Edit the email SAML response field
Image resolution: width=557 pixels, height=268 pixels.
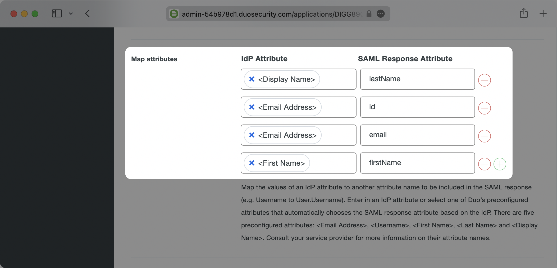pyautogui.click(x=417, y=135)
